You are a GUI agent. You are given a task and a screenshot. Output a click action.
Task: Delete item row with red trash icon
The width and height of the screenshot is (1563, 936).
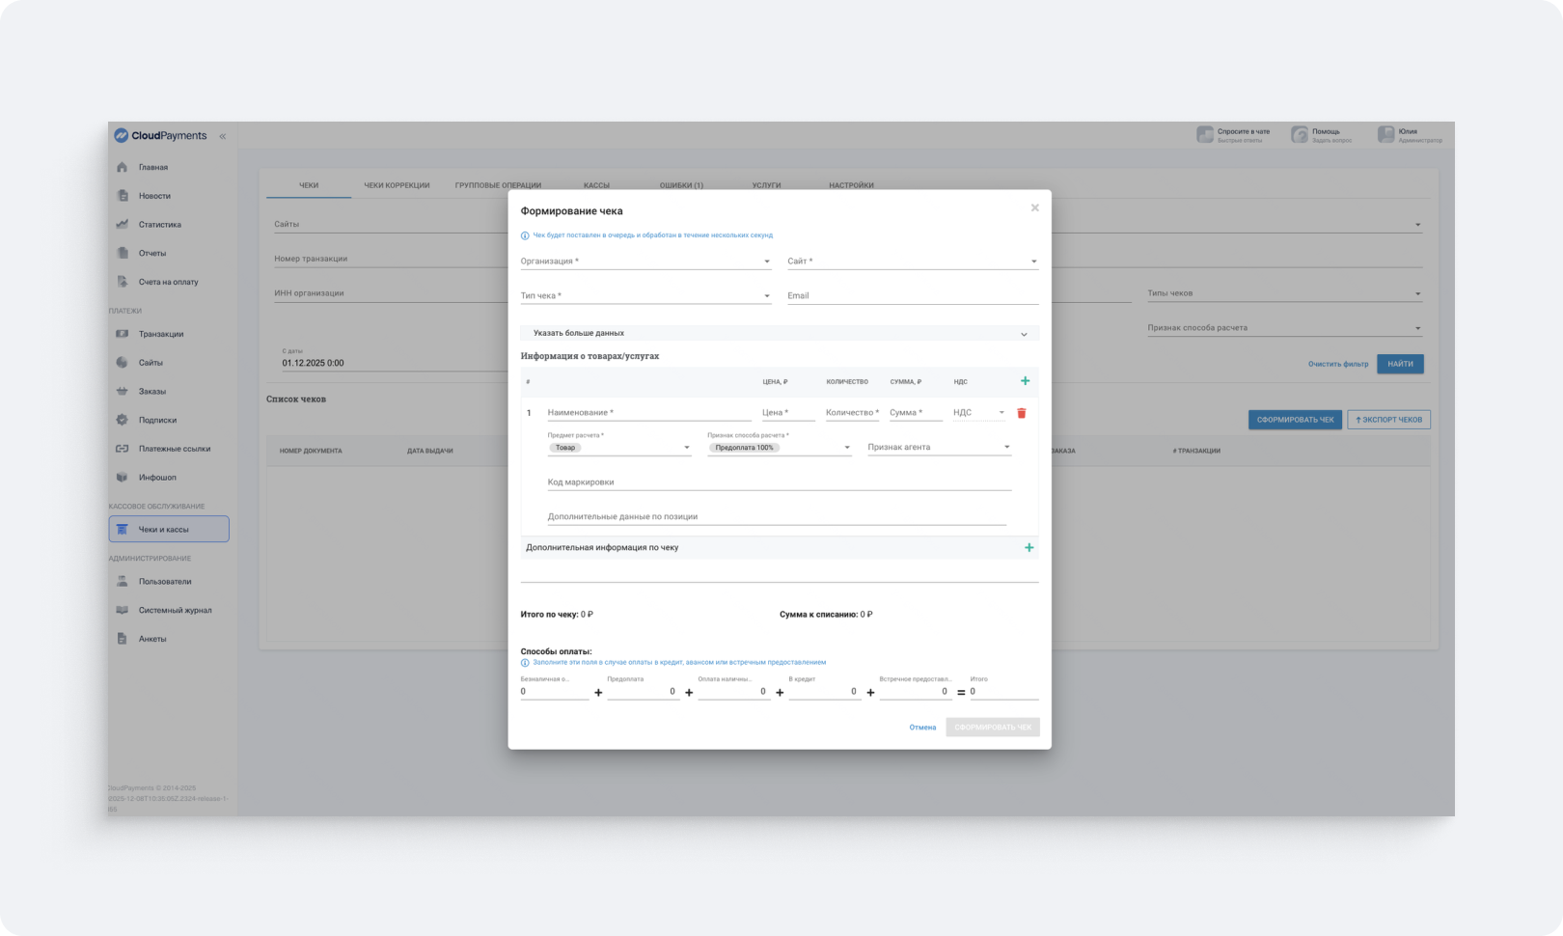[x=1022, y=413]
